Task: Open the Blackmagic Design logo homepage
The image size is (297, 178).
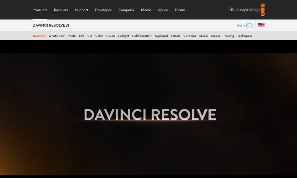Action: pos(247,10)
